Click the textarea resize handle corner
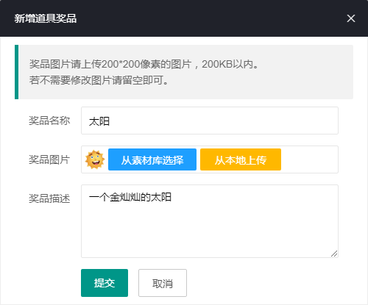368x305 pixels. pos(334,254)
